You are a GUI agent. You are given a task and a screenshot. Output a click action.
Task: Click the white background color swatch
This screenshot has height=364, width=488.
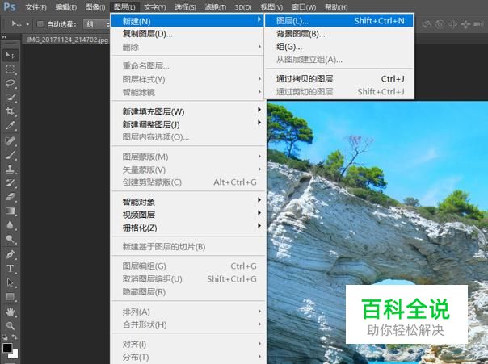point(15,354)
